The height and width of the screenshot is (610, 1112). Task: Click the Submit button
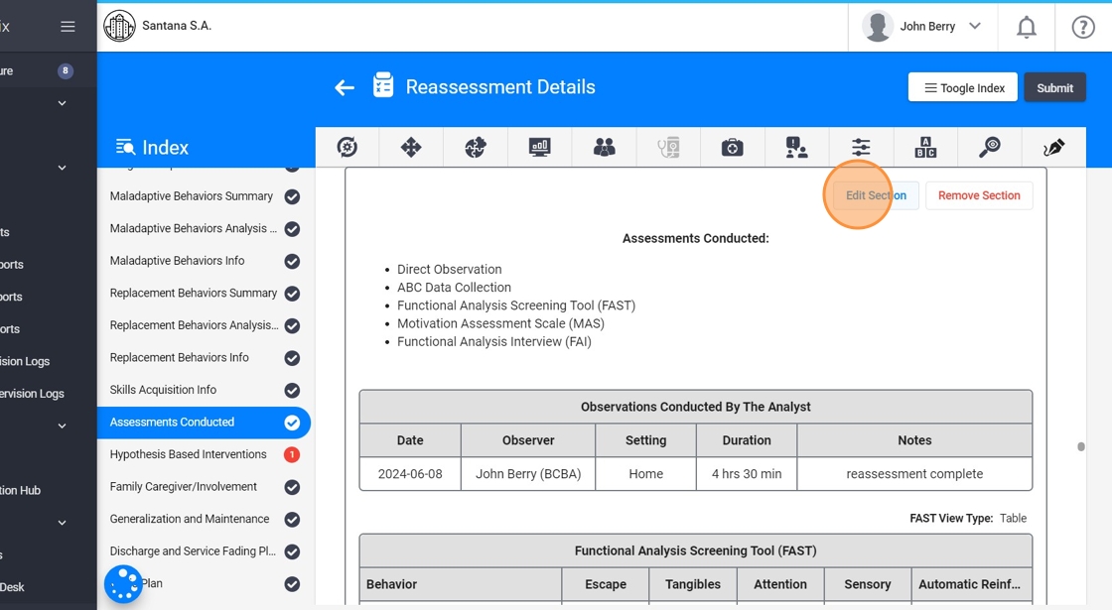click(x=1054, y=88)
